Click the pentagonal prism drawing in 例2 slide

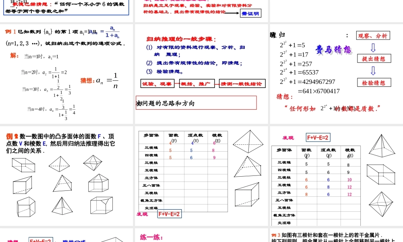26,207
